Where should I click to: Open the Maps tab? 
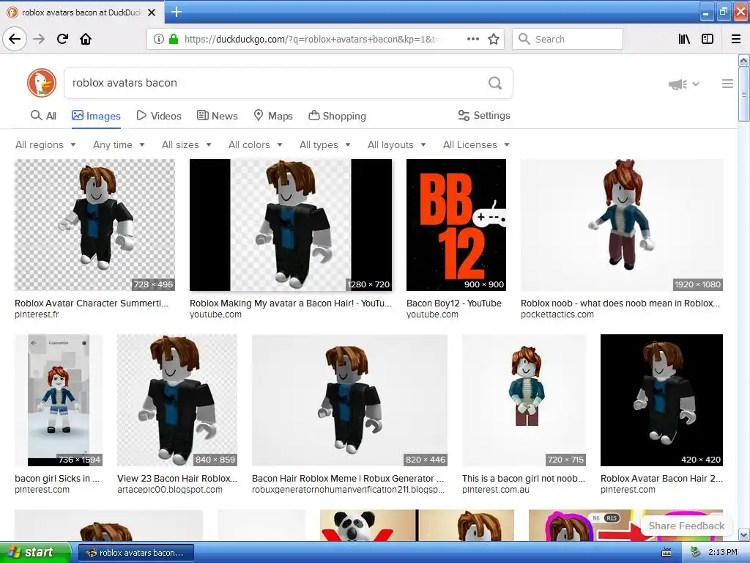[273, 116]
